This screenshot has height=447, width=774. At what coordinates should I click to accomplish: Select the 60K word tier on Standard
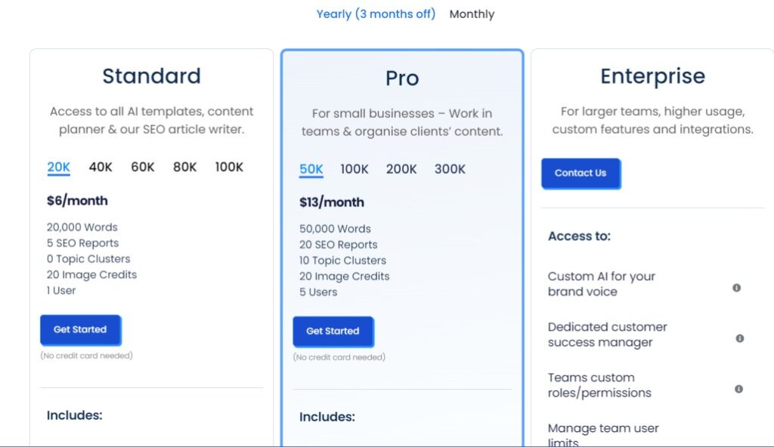click(142, 167)
